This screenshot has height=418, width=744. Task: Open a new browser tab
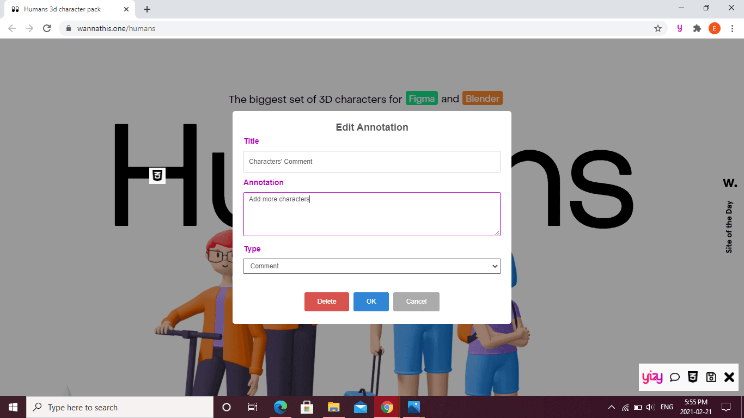pos(147,9)
